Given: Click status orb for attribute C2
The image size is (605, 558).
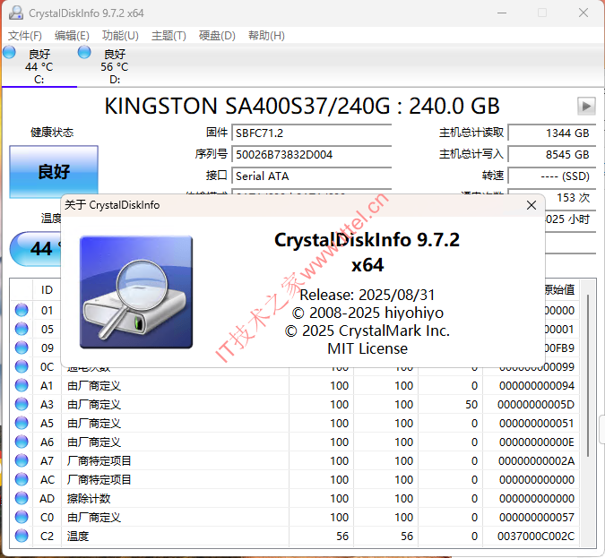Looking at the screenshot, I should tap(22, 536).
